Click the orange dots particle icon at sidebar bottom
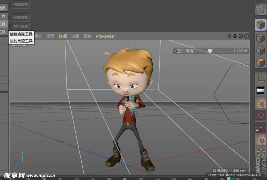The height and width of the screenshot is (180, 267). point(260,152)
